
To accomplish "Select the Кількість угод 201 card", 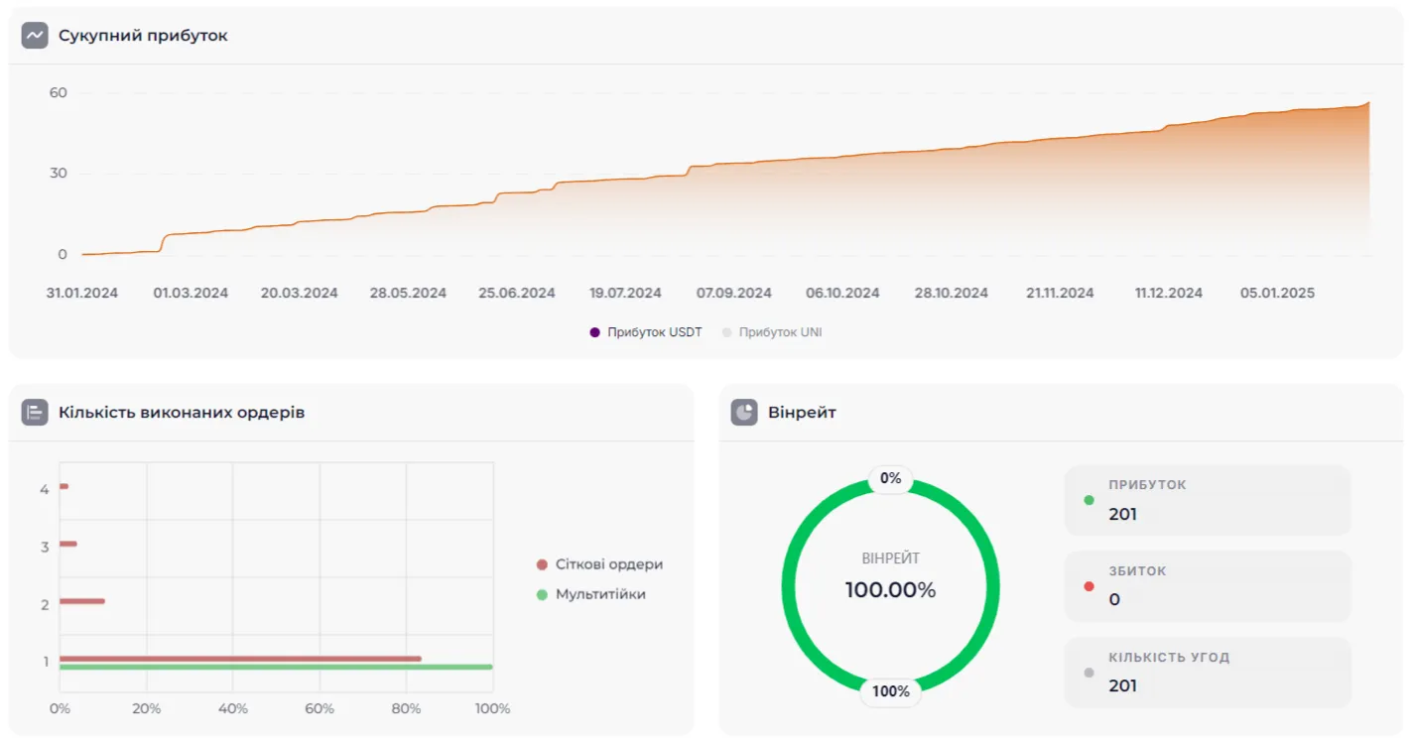I will (x=1207, y=673).
